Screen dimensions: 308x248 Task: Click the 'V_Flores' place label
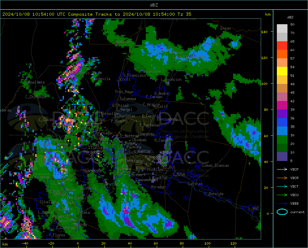pos(57,235)
